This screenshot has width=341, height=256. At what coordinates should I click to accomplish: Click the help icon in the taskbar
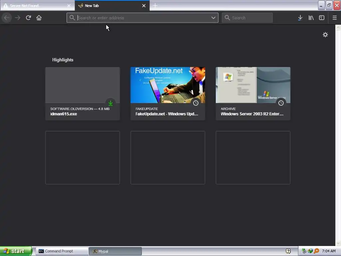pos(288,251)
